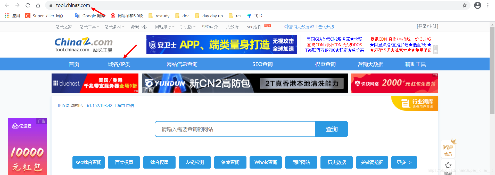The width and height of the screenshot is (495, 175).
Task: Bookmark this page with the star icon
Action: (x=465, y=5)
